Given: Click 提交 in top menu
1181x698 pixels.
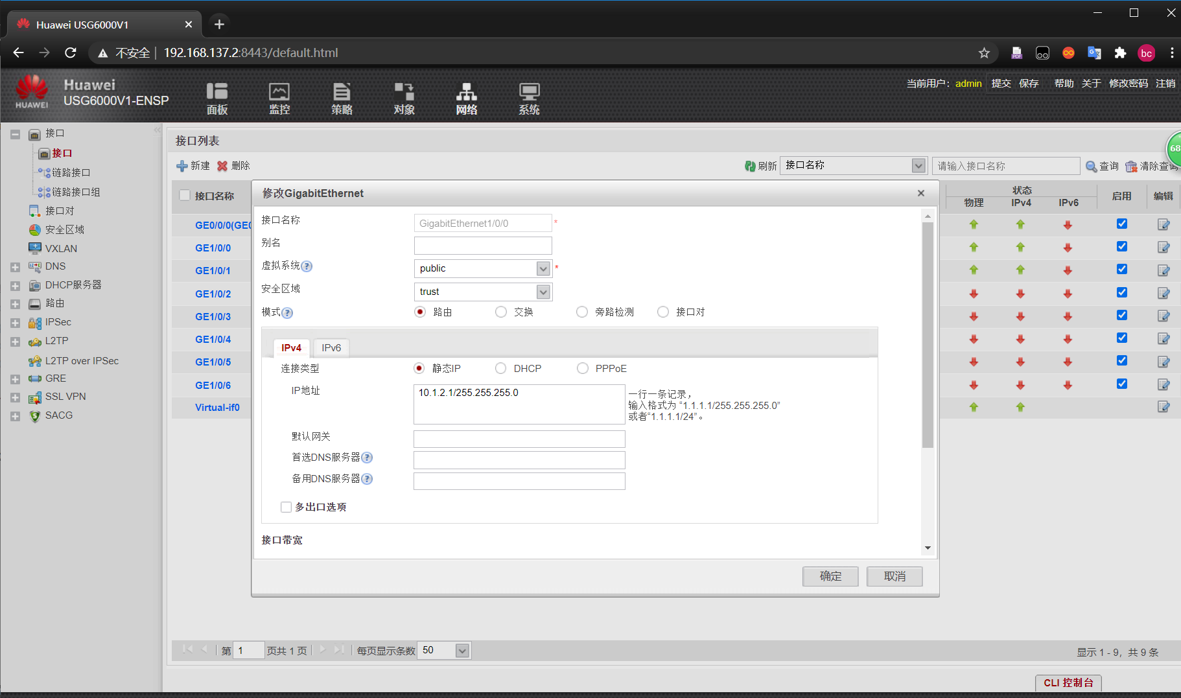Looking at the screenshot, I should pos(1001,83).
